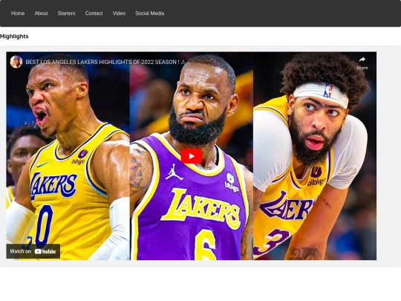Select Starters in the navigation bar

click(67, 13)
